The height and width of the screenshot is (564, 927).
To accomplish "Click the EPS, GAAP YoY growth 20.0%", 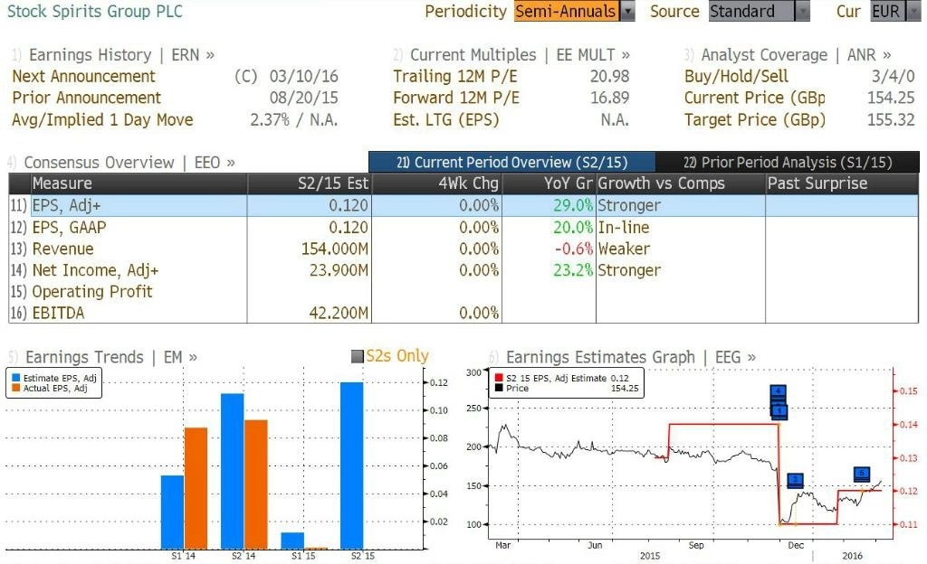I will 573,227.
